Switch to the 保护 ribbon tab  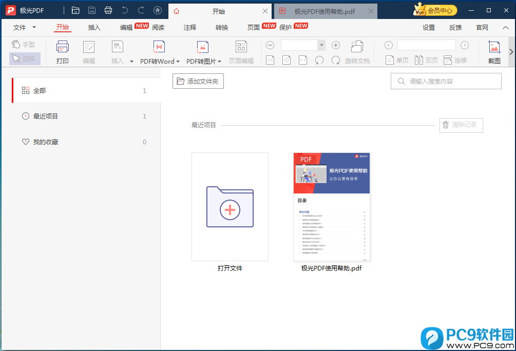[285, 28]
